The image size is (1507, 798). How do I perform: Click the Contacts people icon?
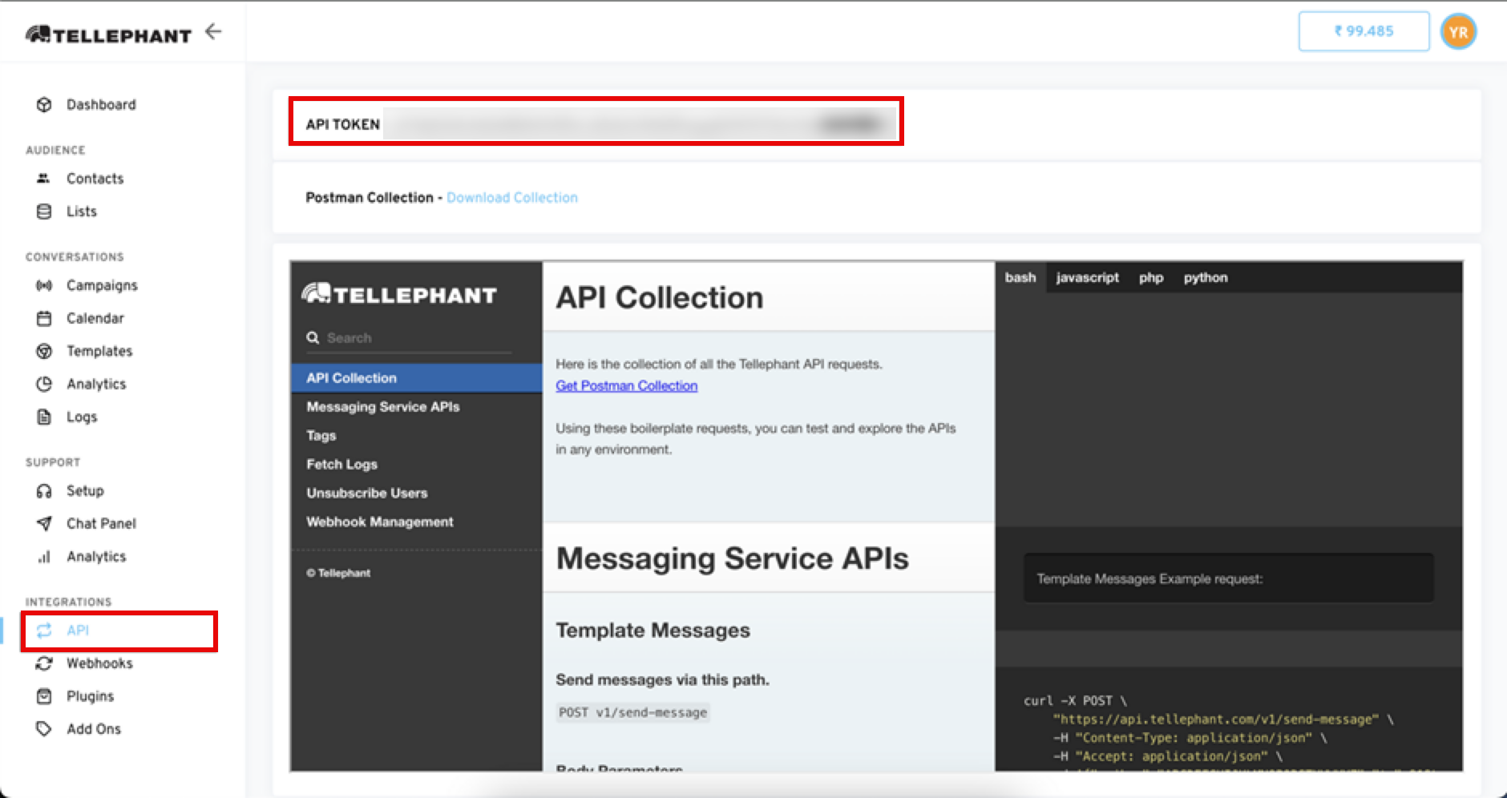pyautogui.click(x=44, y=179)
